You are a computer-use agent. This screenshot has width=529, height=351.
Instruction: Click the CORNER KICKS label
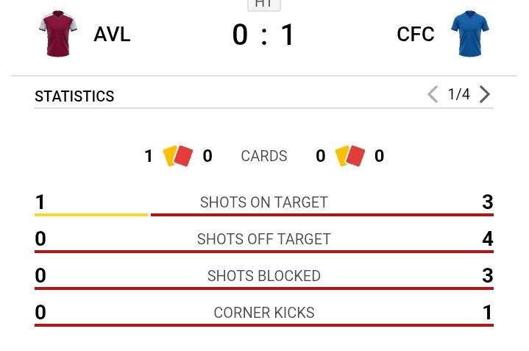pos(263,313)
